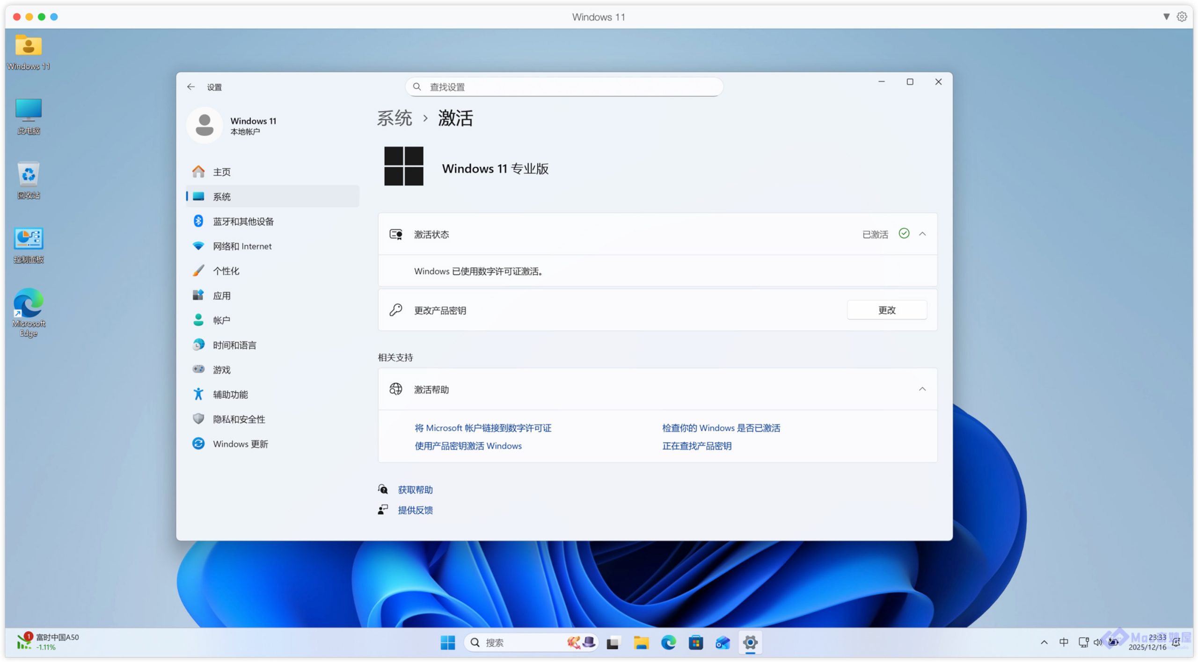This screenshot has width=1198, height=662.
Task: Click the Get help link
Action: 415,490
